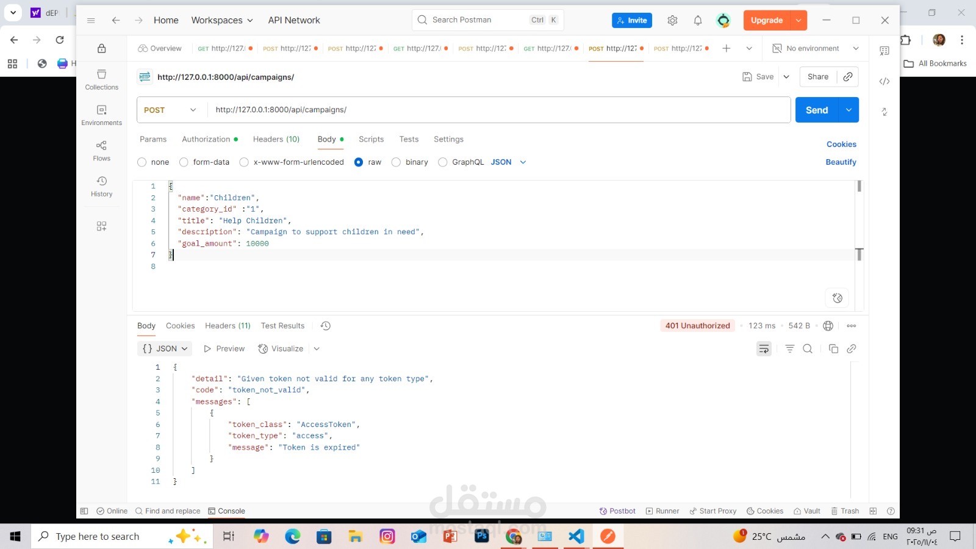Click the Search Postman box

487,20
